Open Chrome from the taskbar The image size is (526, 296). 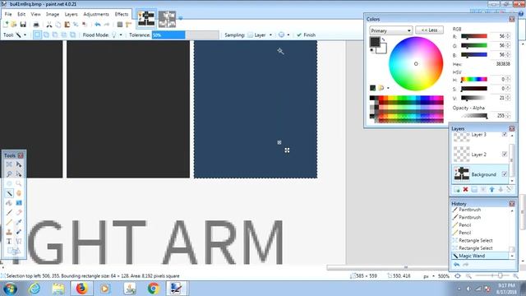pos(154,289)
